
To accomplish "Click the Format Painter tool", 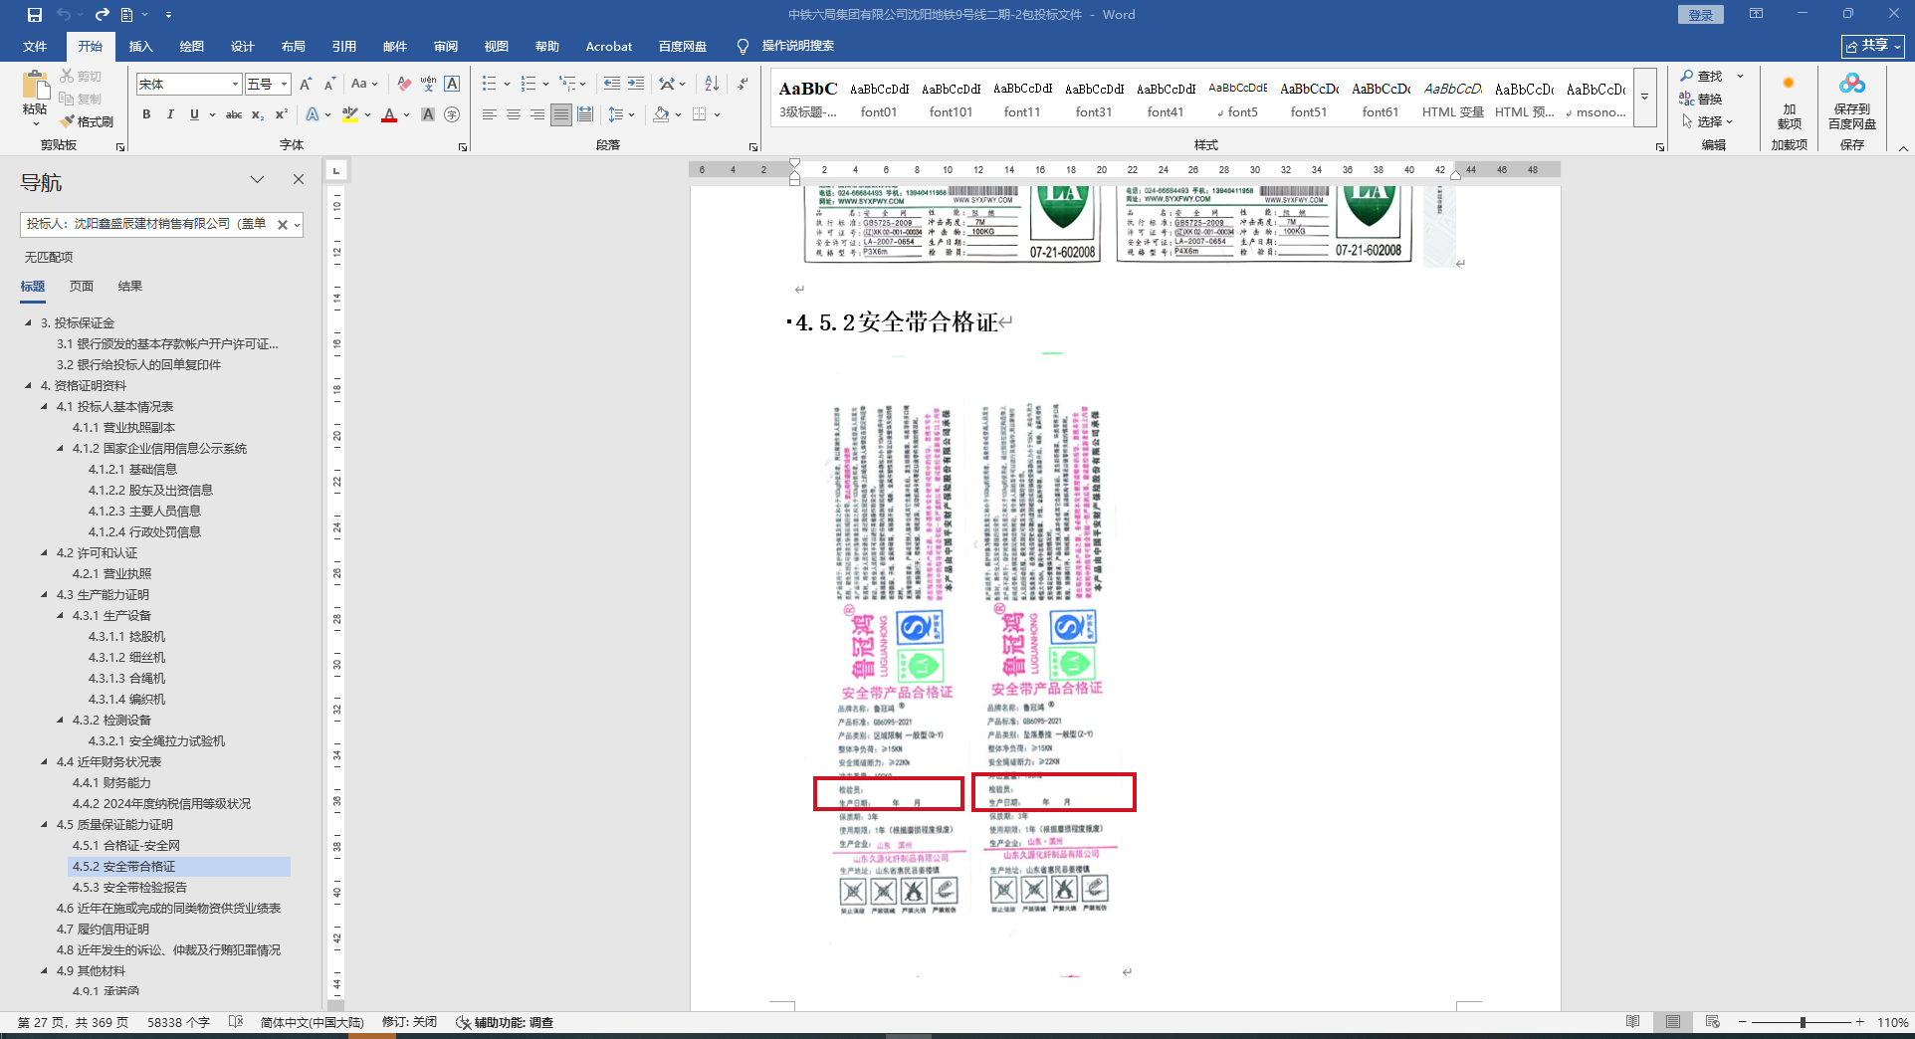I will [x=87, y=121].
